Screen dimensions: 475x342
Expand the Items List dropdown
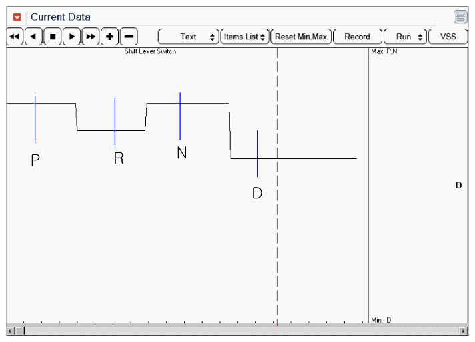244,37
